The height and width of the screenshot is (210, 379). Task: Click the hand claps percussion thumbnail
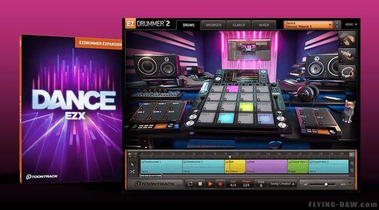347,39
